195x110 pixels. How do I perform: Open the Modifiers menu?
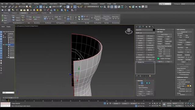pyautogui.click(x=37, y=4)
